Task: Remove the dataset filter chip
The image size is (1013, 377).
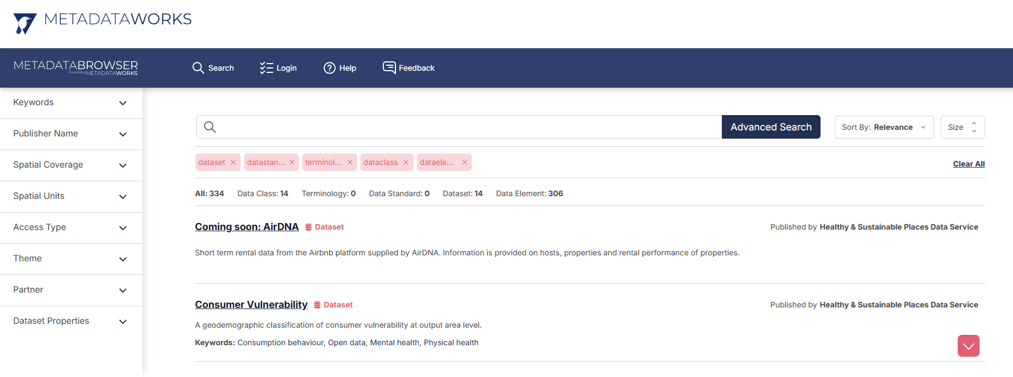Action: pos(233,162)
